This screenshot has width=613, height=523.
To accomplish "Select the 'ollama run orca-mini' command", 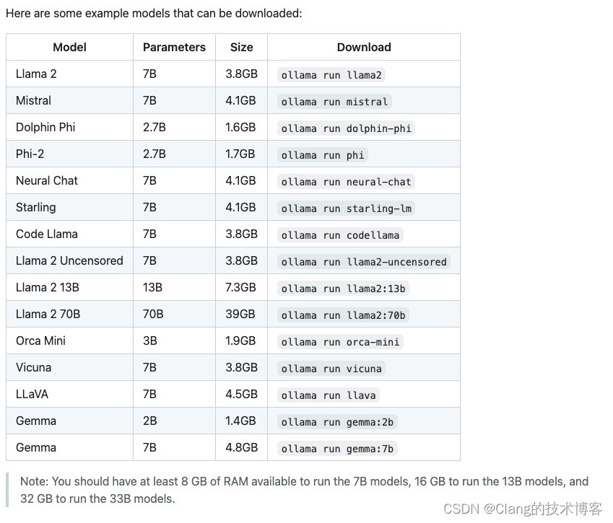I will [340, 342].
